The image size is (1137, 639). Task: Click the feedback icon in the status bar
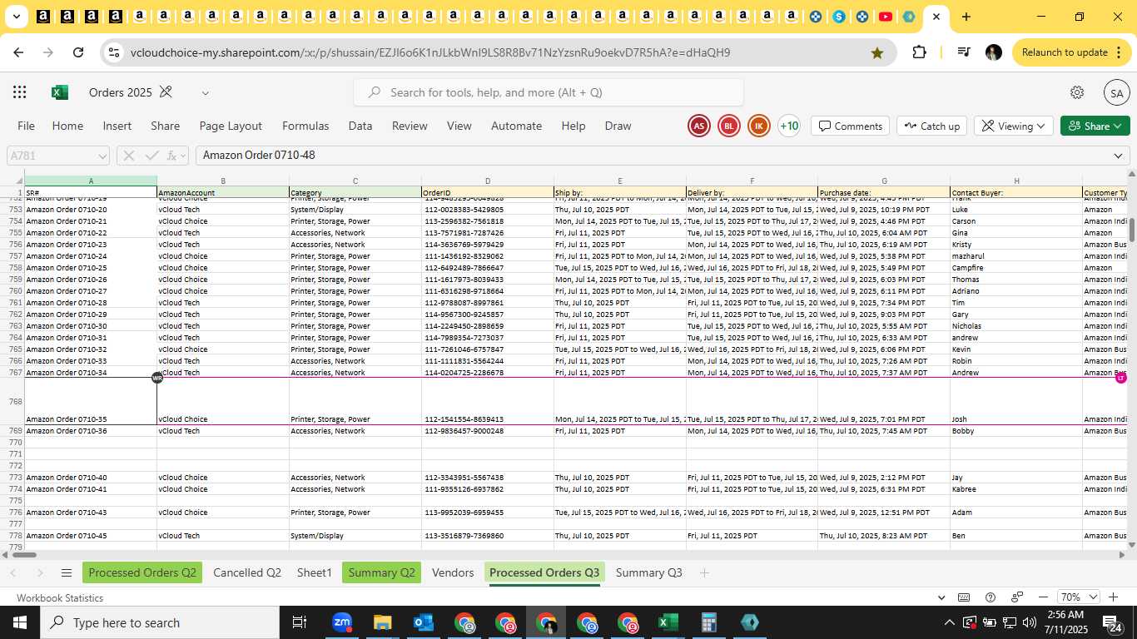pyautogui.click(x=1017, y=597)
